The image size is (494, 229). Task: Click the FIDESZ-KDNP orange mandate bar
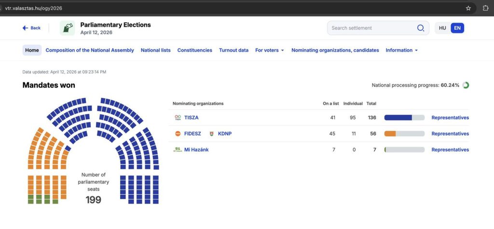pos(390,134)
